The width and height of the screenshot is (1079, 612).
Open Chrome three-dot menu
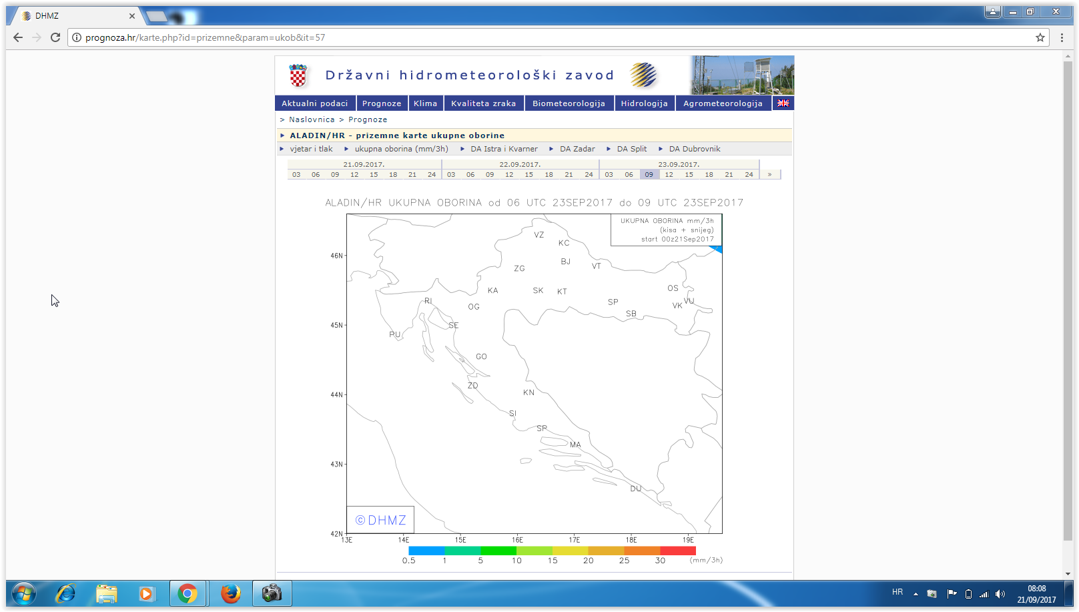click(1062, 37)
